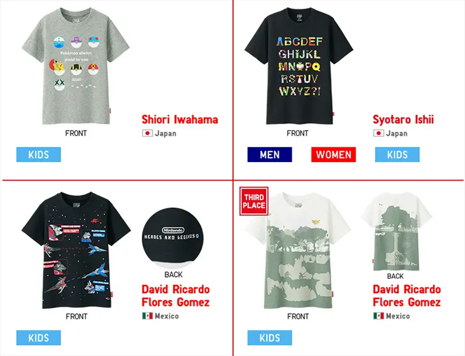Open the green Zelda landscape front shirt image
This screenshot has height=356, width=465.
(298, 250)
